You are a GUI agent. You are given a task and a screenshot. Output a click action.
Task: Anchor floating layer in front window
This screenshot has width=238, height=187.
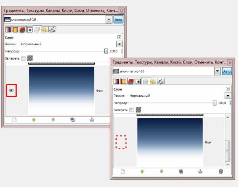(200, 172)
